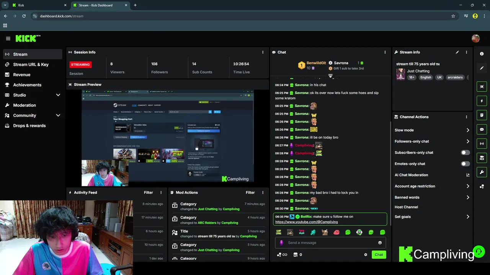Bookmark this page with the star icon
The height and width of the screenshot is (275, 490).
click(x=453, y=16)
